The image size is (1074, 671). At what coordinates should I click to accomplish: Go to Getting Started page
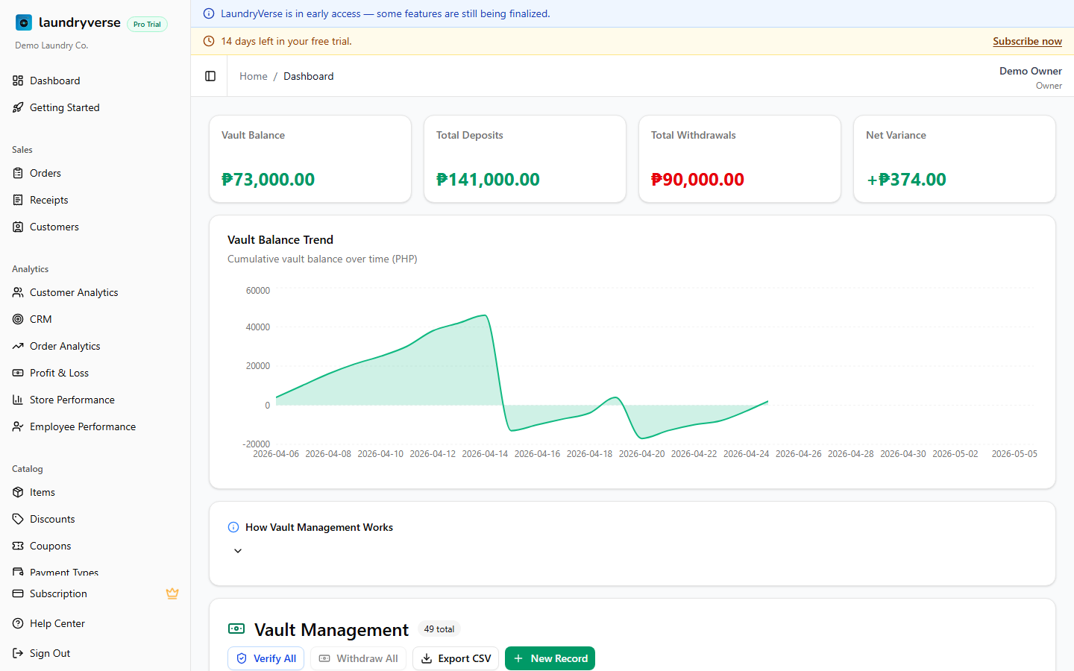95,107
